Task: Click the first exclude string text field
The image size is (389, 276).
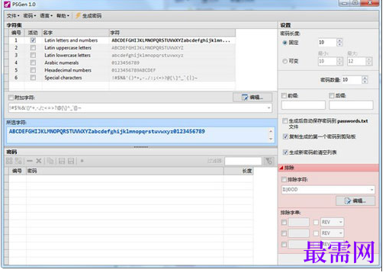Action: tap(299, 222)
